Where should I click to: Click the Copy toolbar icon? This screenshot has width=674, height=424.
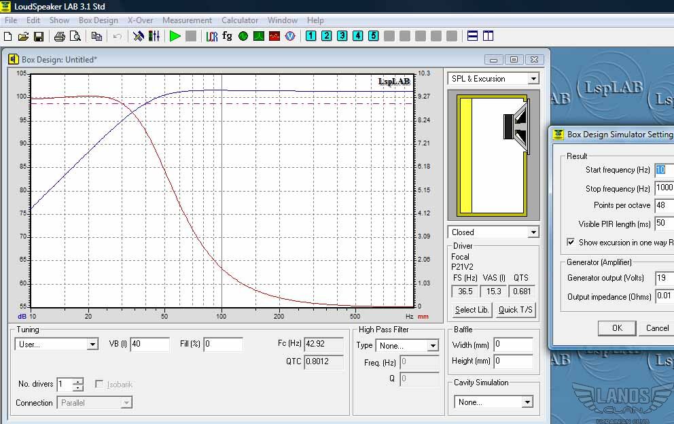96,37
